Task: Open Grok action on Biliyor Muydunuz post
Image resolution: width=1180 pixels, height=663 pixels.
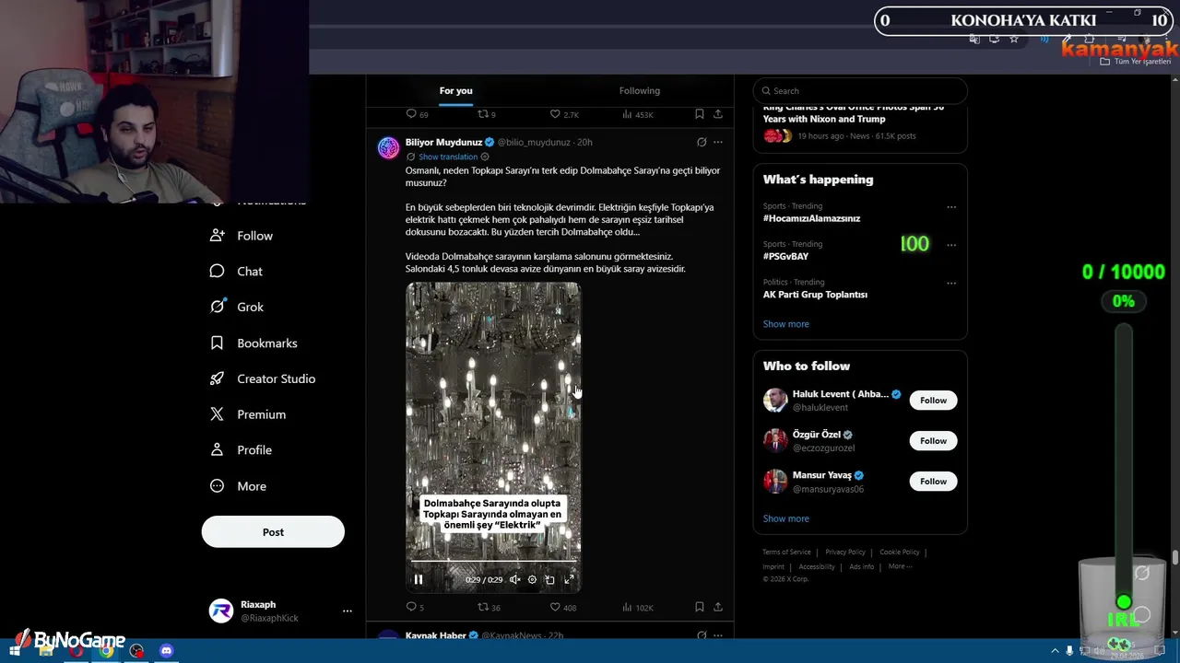Action: [702, 142]
